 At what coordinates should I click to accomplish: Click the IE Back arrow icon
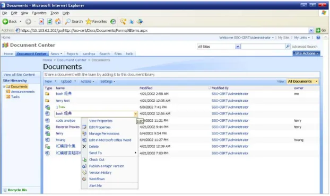(x=5, y=21)
